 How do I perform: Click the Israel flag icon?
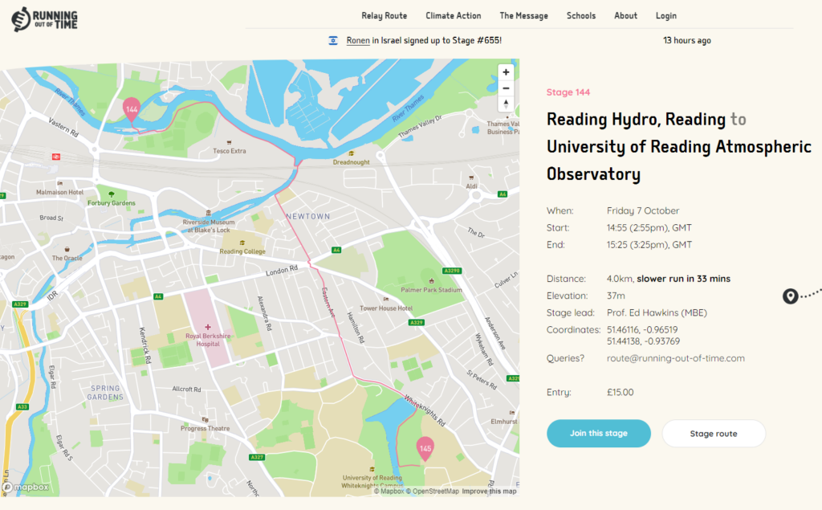[x=333, y=41]
